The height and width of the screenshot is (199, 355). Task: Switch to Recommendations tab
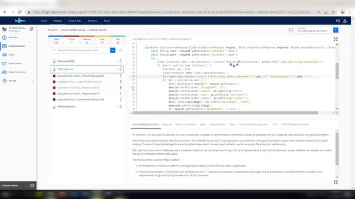point(186,124)
